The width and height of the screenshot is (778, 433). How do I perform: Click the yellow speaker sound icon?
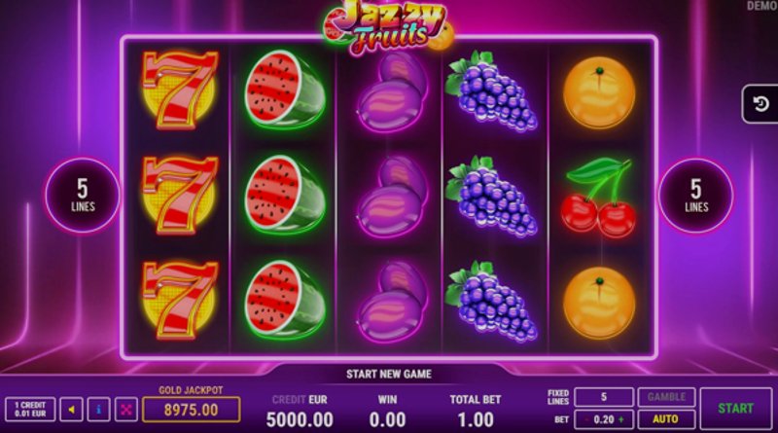pos(71,410)
